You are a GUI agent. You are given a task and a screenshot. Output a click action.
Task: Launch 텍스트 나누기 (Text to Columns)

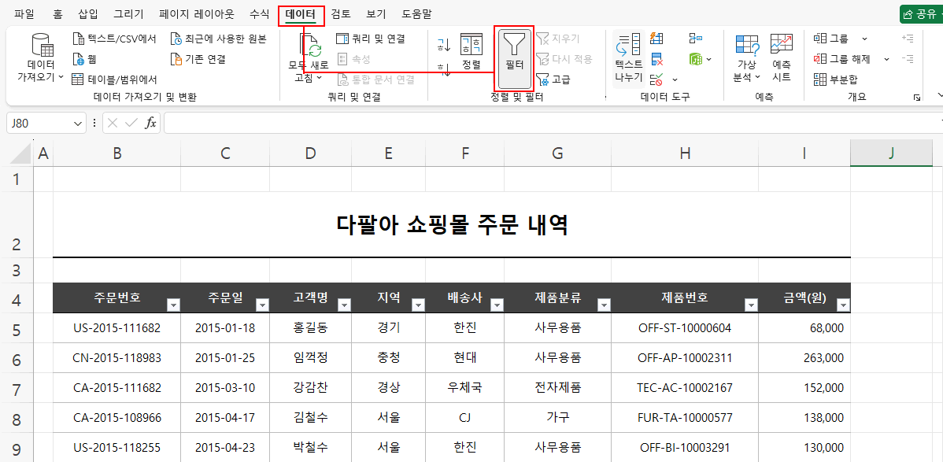pyautogui.click(x=628, y=58)
